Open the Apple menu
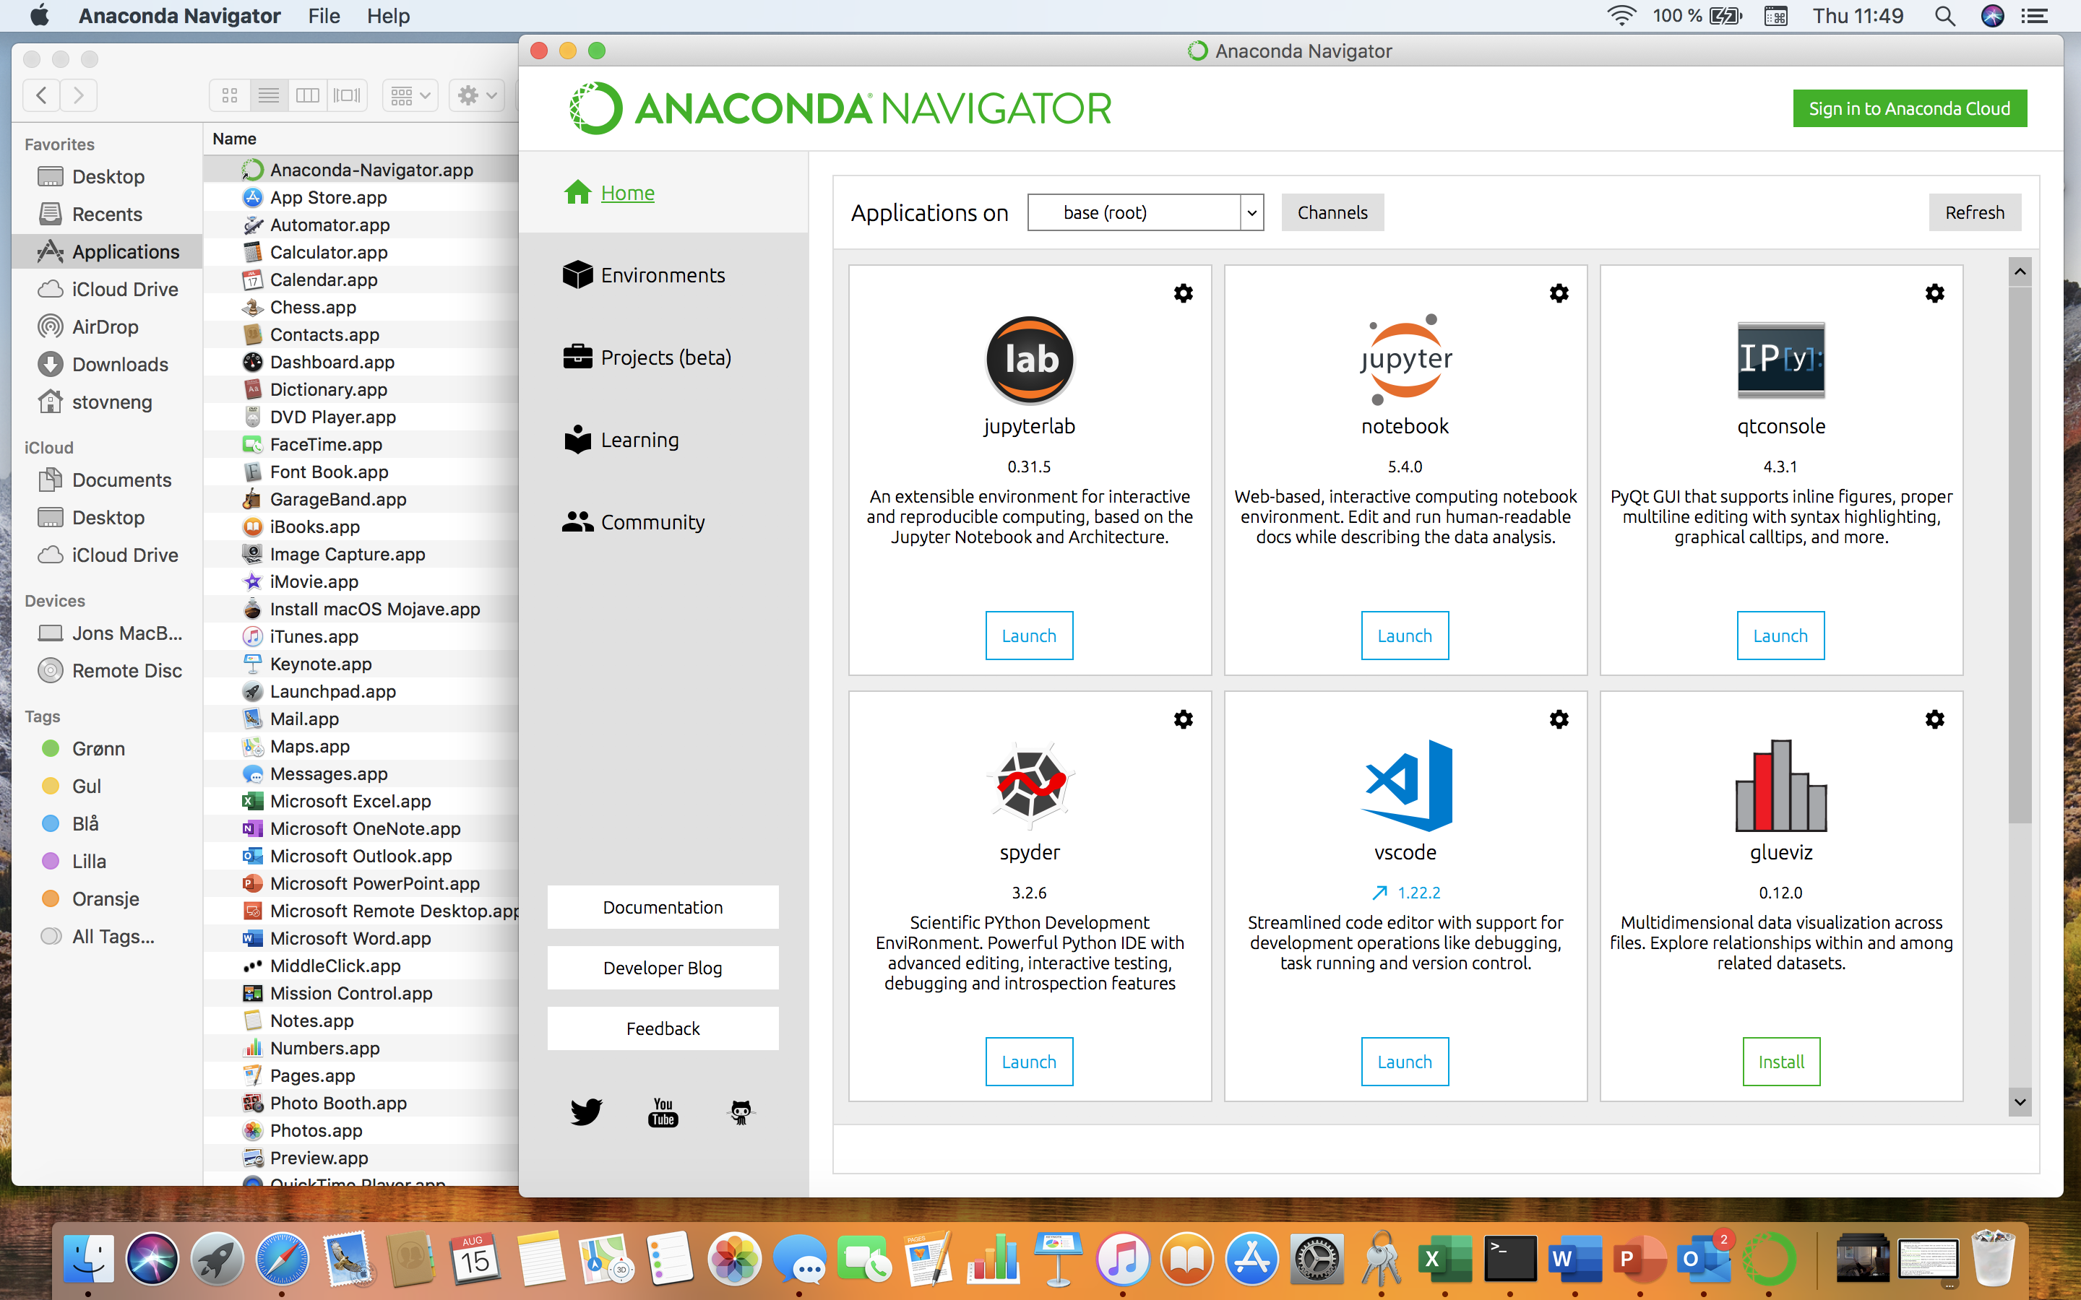This screenshot has height=1300, width=2081. coord(40,15)
